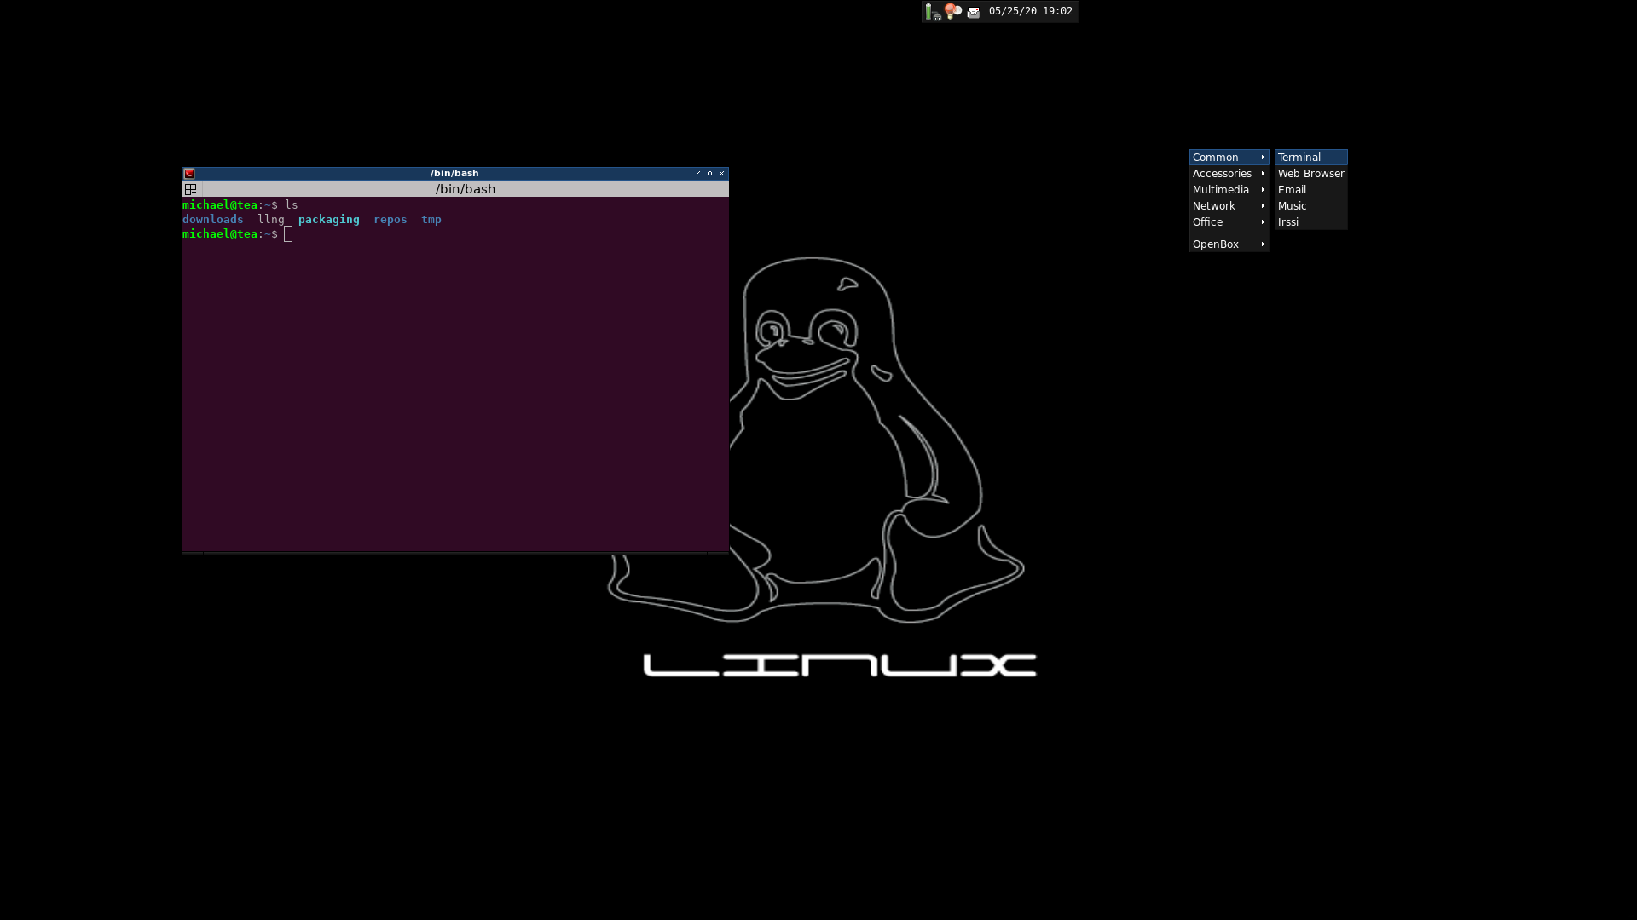This screenshot has height=920, width=1637.
Task: Click the date and time clock
Action: click(1030, 12)
